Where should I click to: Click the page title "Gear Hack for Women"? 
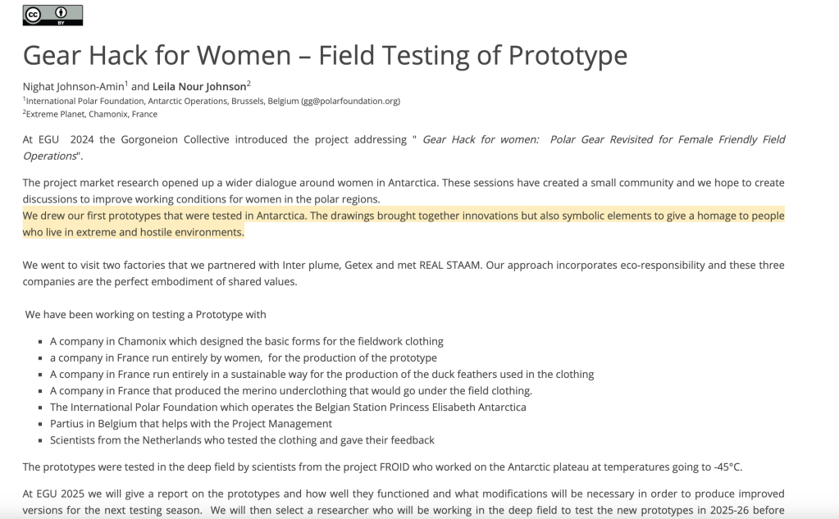tap(156, 55)
